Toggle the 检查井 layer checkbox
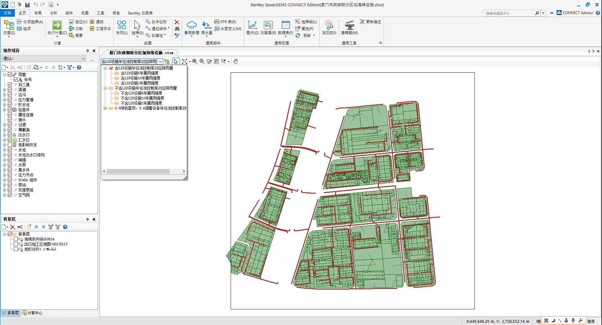The height and width of the screenshot is (325, 602). [x=10, y=110]
